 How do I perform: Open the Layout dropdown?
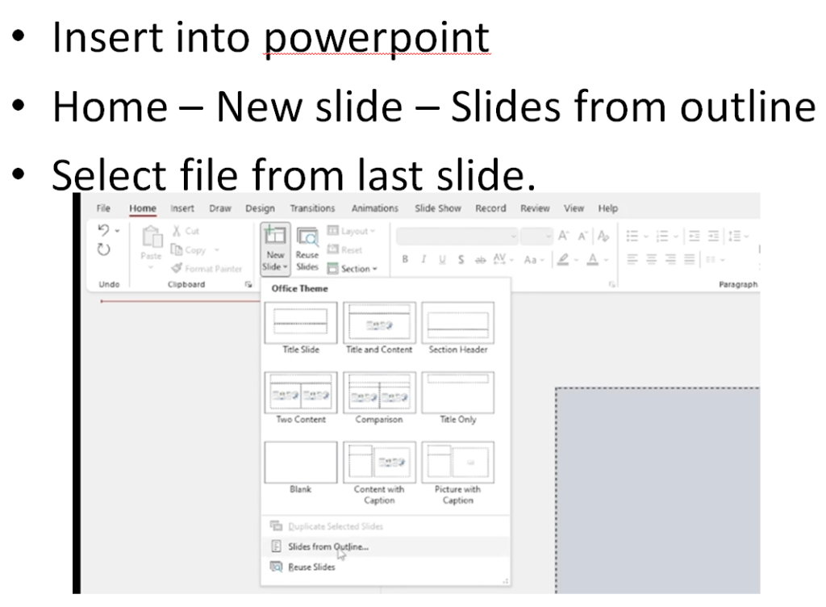coord(351,231)
